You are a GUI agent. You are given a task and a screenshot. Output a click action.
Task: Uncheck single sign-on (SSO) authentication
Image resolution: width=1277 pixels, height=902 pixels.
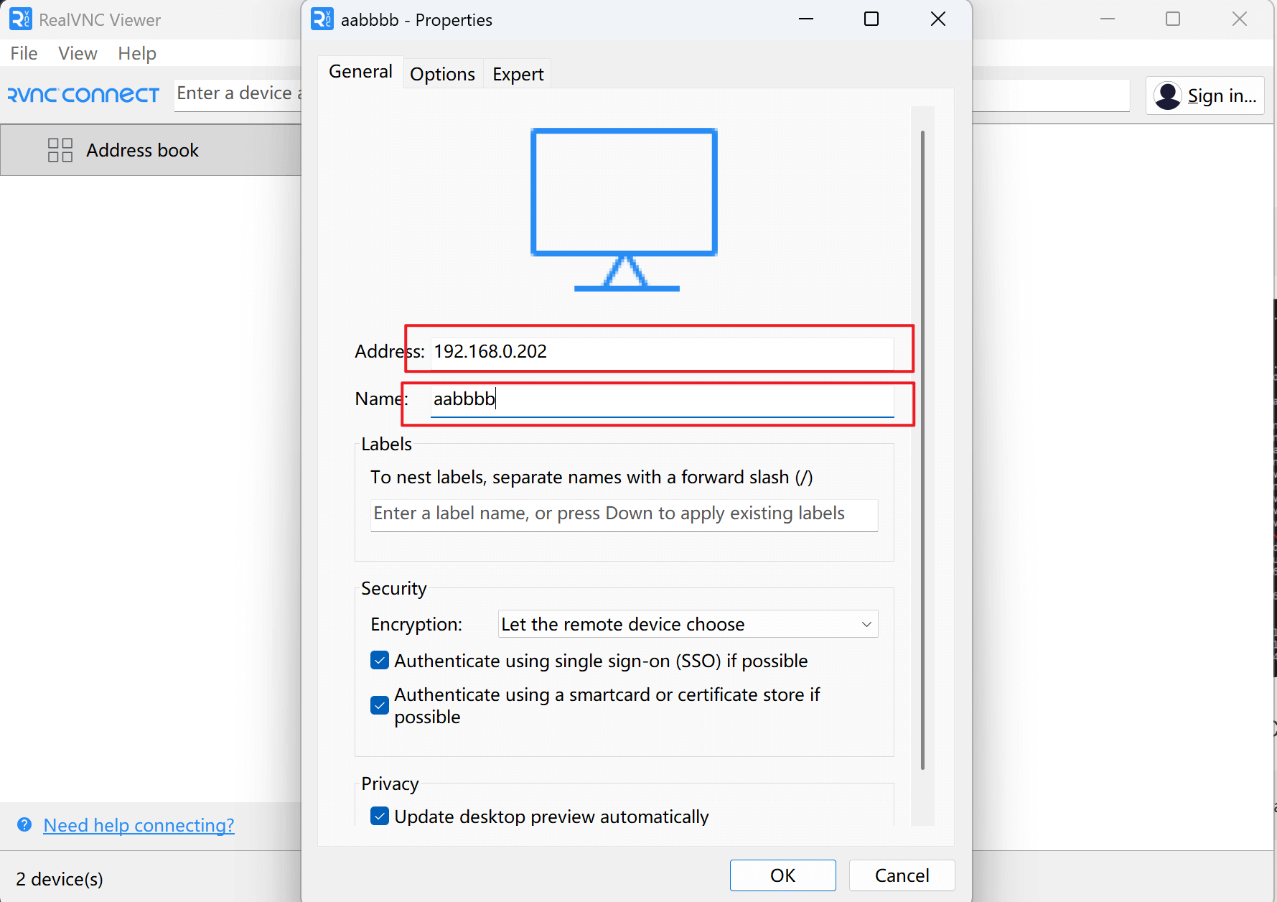380,660
